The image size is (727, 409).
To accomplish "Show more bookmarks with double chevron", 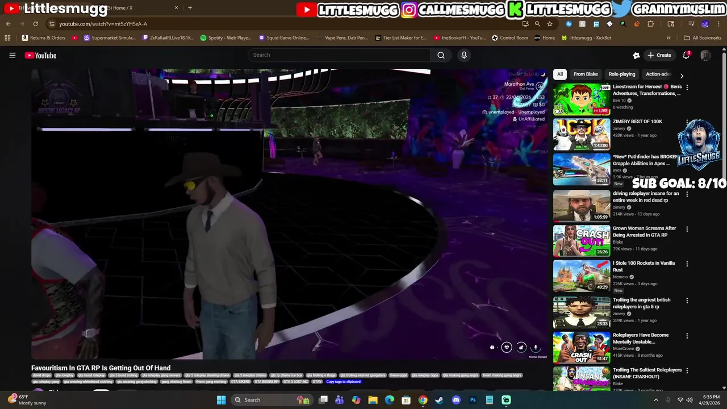I will 668,38.
